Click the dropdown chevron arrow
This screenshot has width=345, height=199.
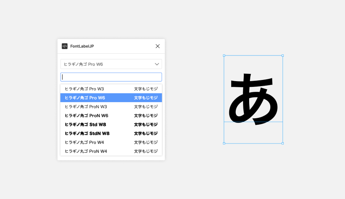[157, 64]
